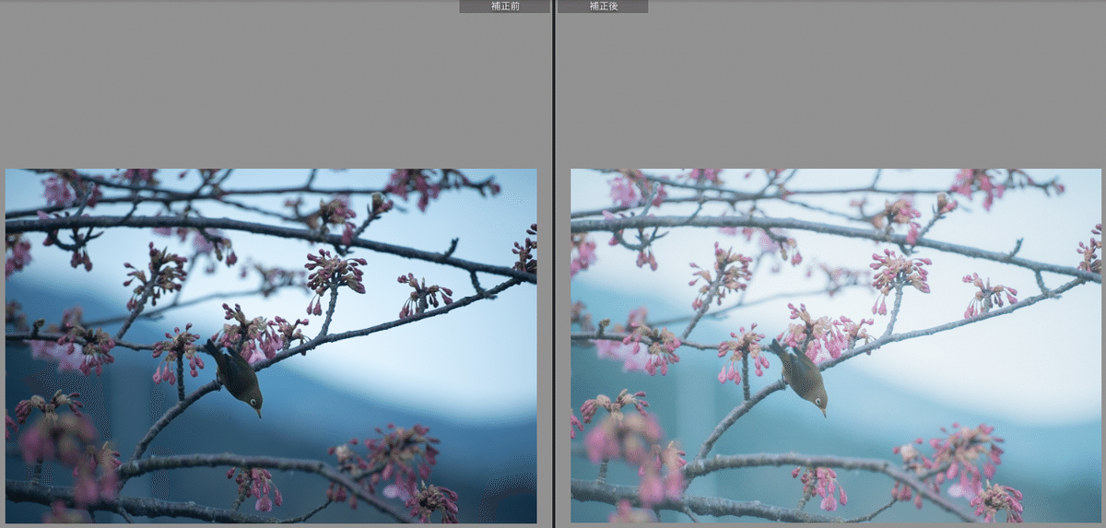Screen dimensions: 1106x528
Task: Click the bird in the before image
Action: point(238,376)
